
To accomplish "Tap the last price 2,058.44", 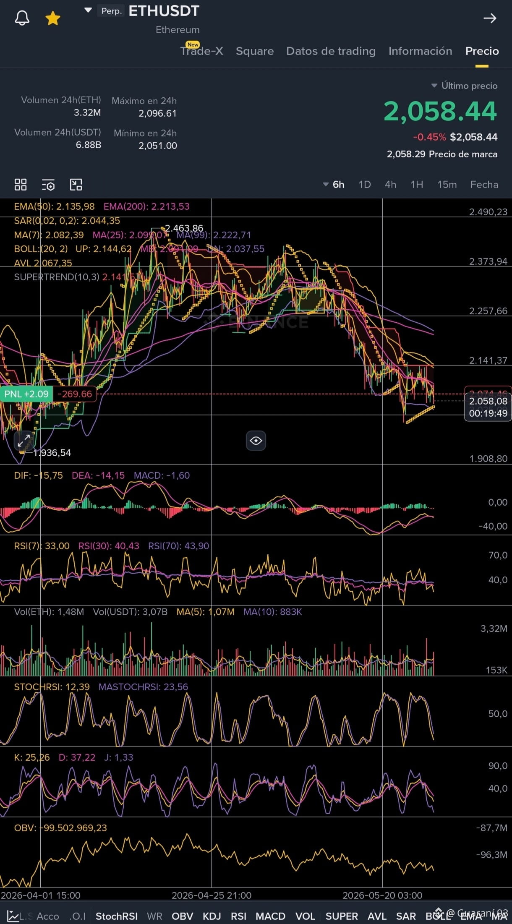I will point(440,111).
